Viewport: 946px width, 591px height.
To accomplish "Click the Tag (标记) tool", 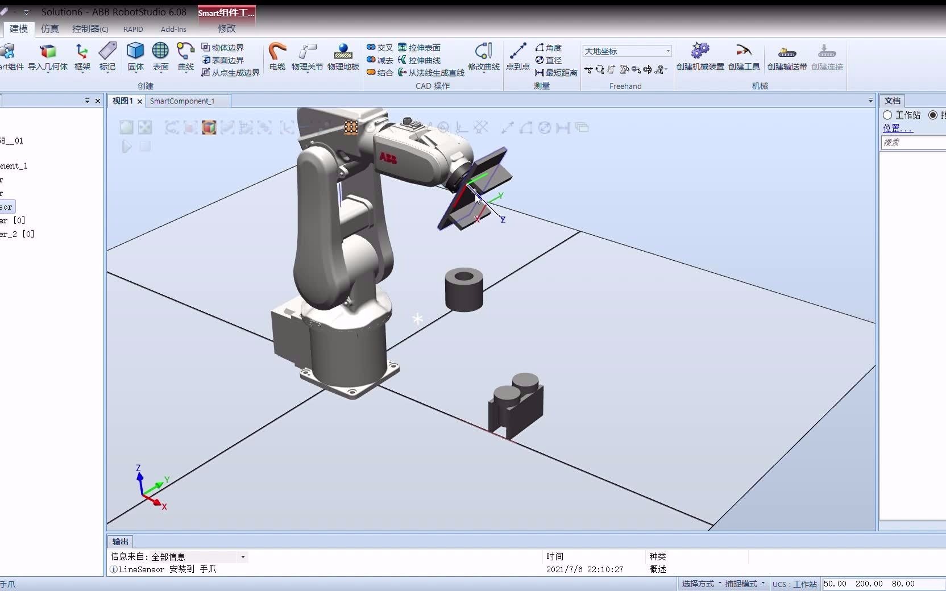I will [x=107, y=57].
